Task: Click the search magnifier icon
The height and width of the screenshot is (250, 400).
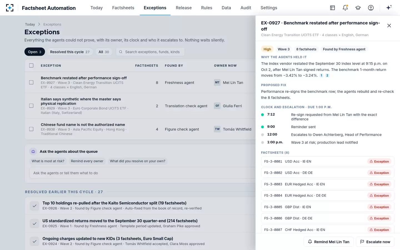Action: (121, 52)
